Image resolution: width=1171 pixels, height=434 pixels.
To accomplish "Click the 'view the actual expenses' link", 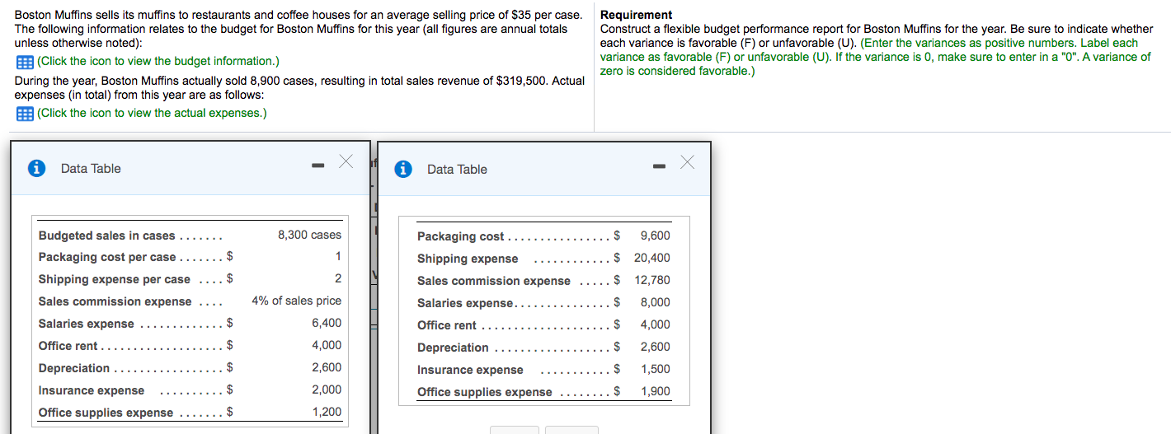I will 153,113.
